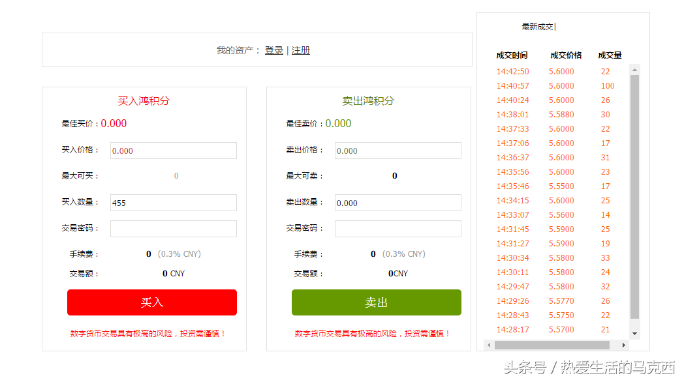
Task: Click the trade list scroll-up arrow
Action: click(x=634, y=69)
